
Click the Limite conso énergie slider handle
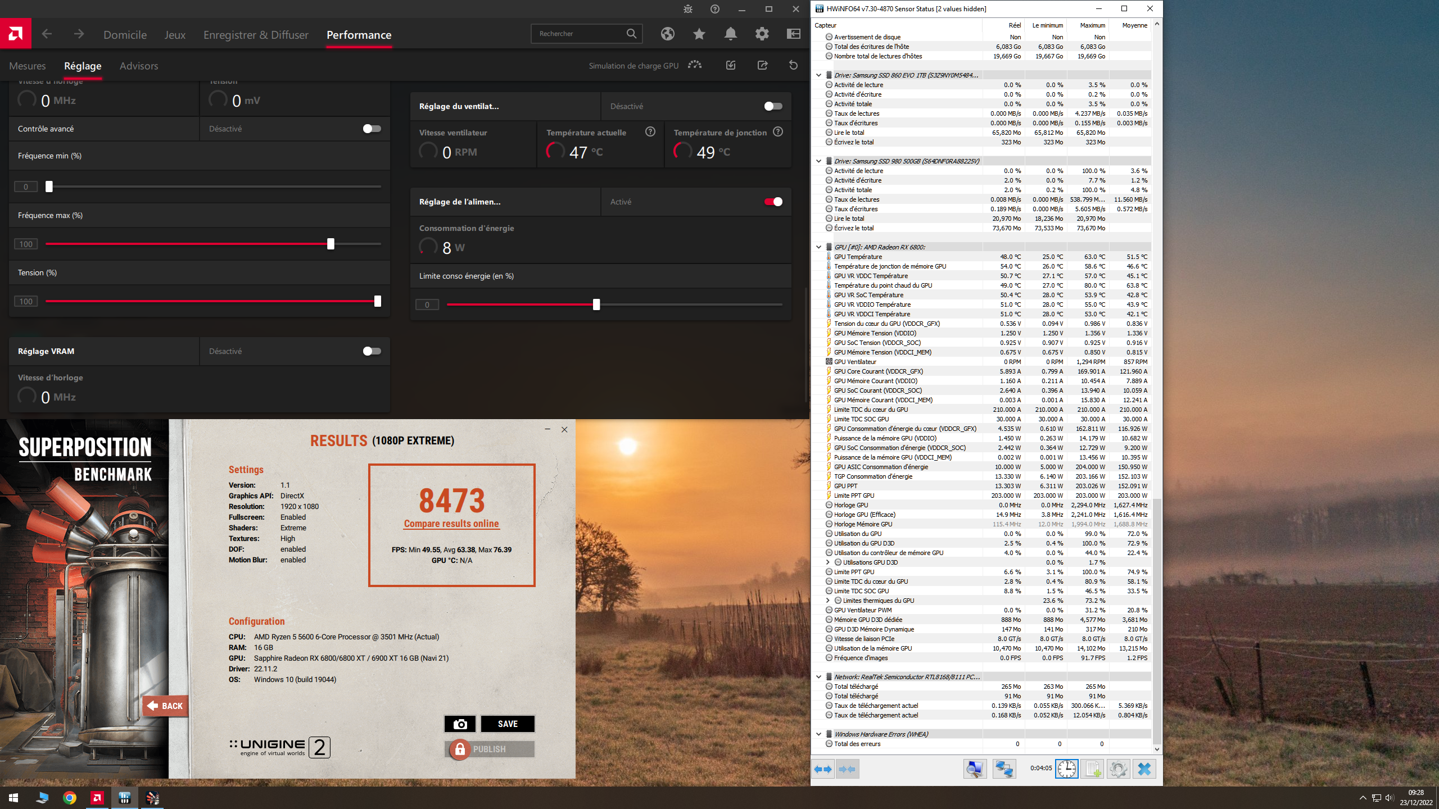pos(596,304)
